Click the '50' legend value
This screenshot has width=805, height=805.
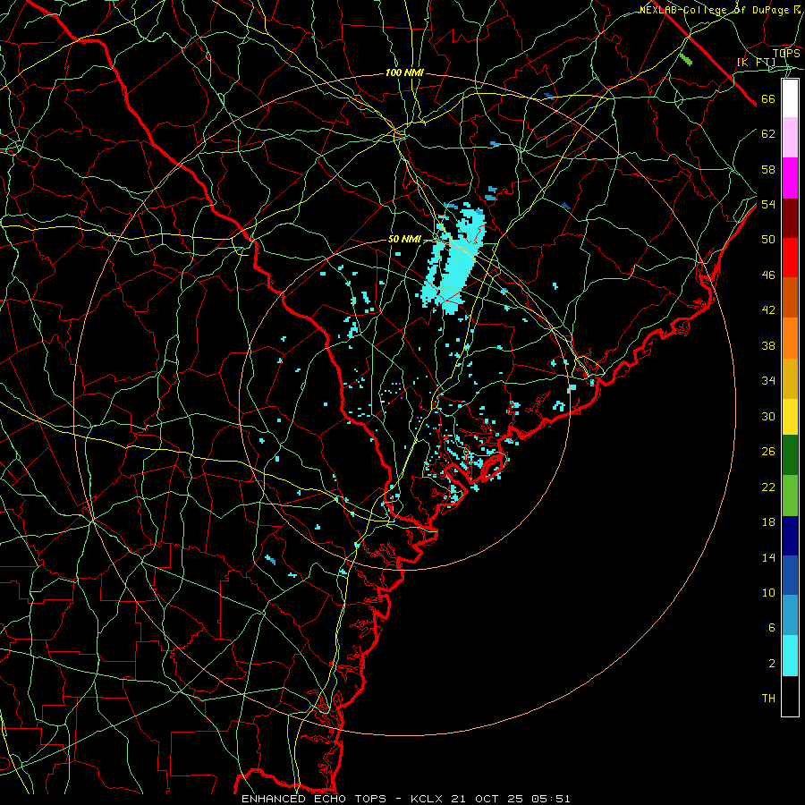tap(768, 240)
